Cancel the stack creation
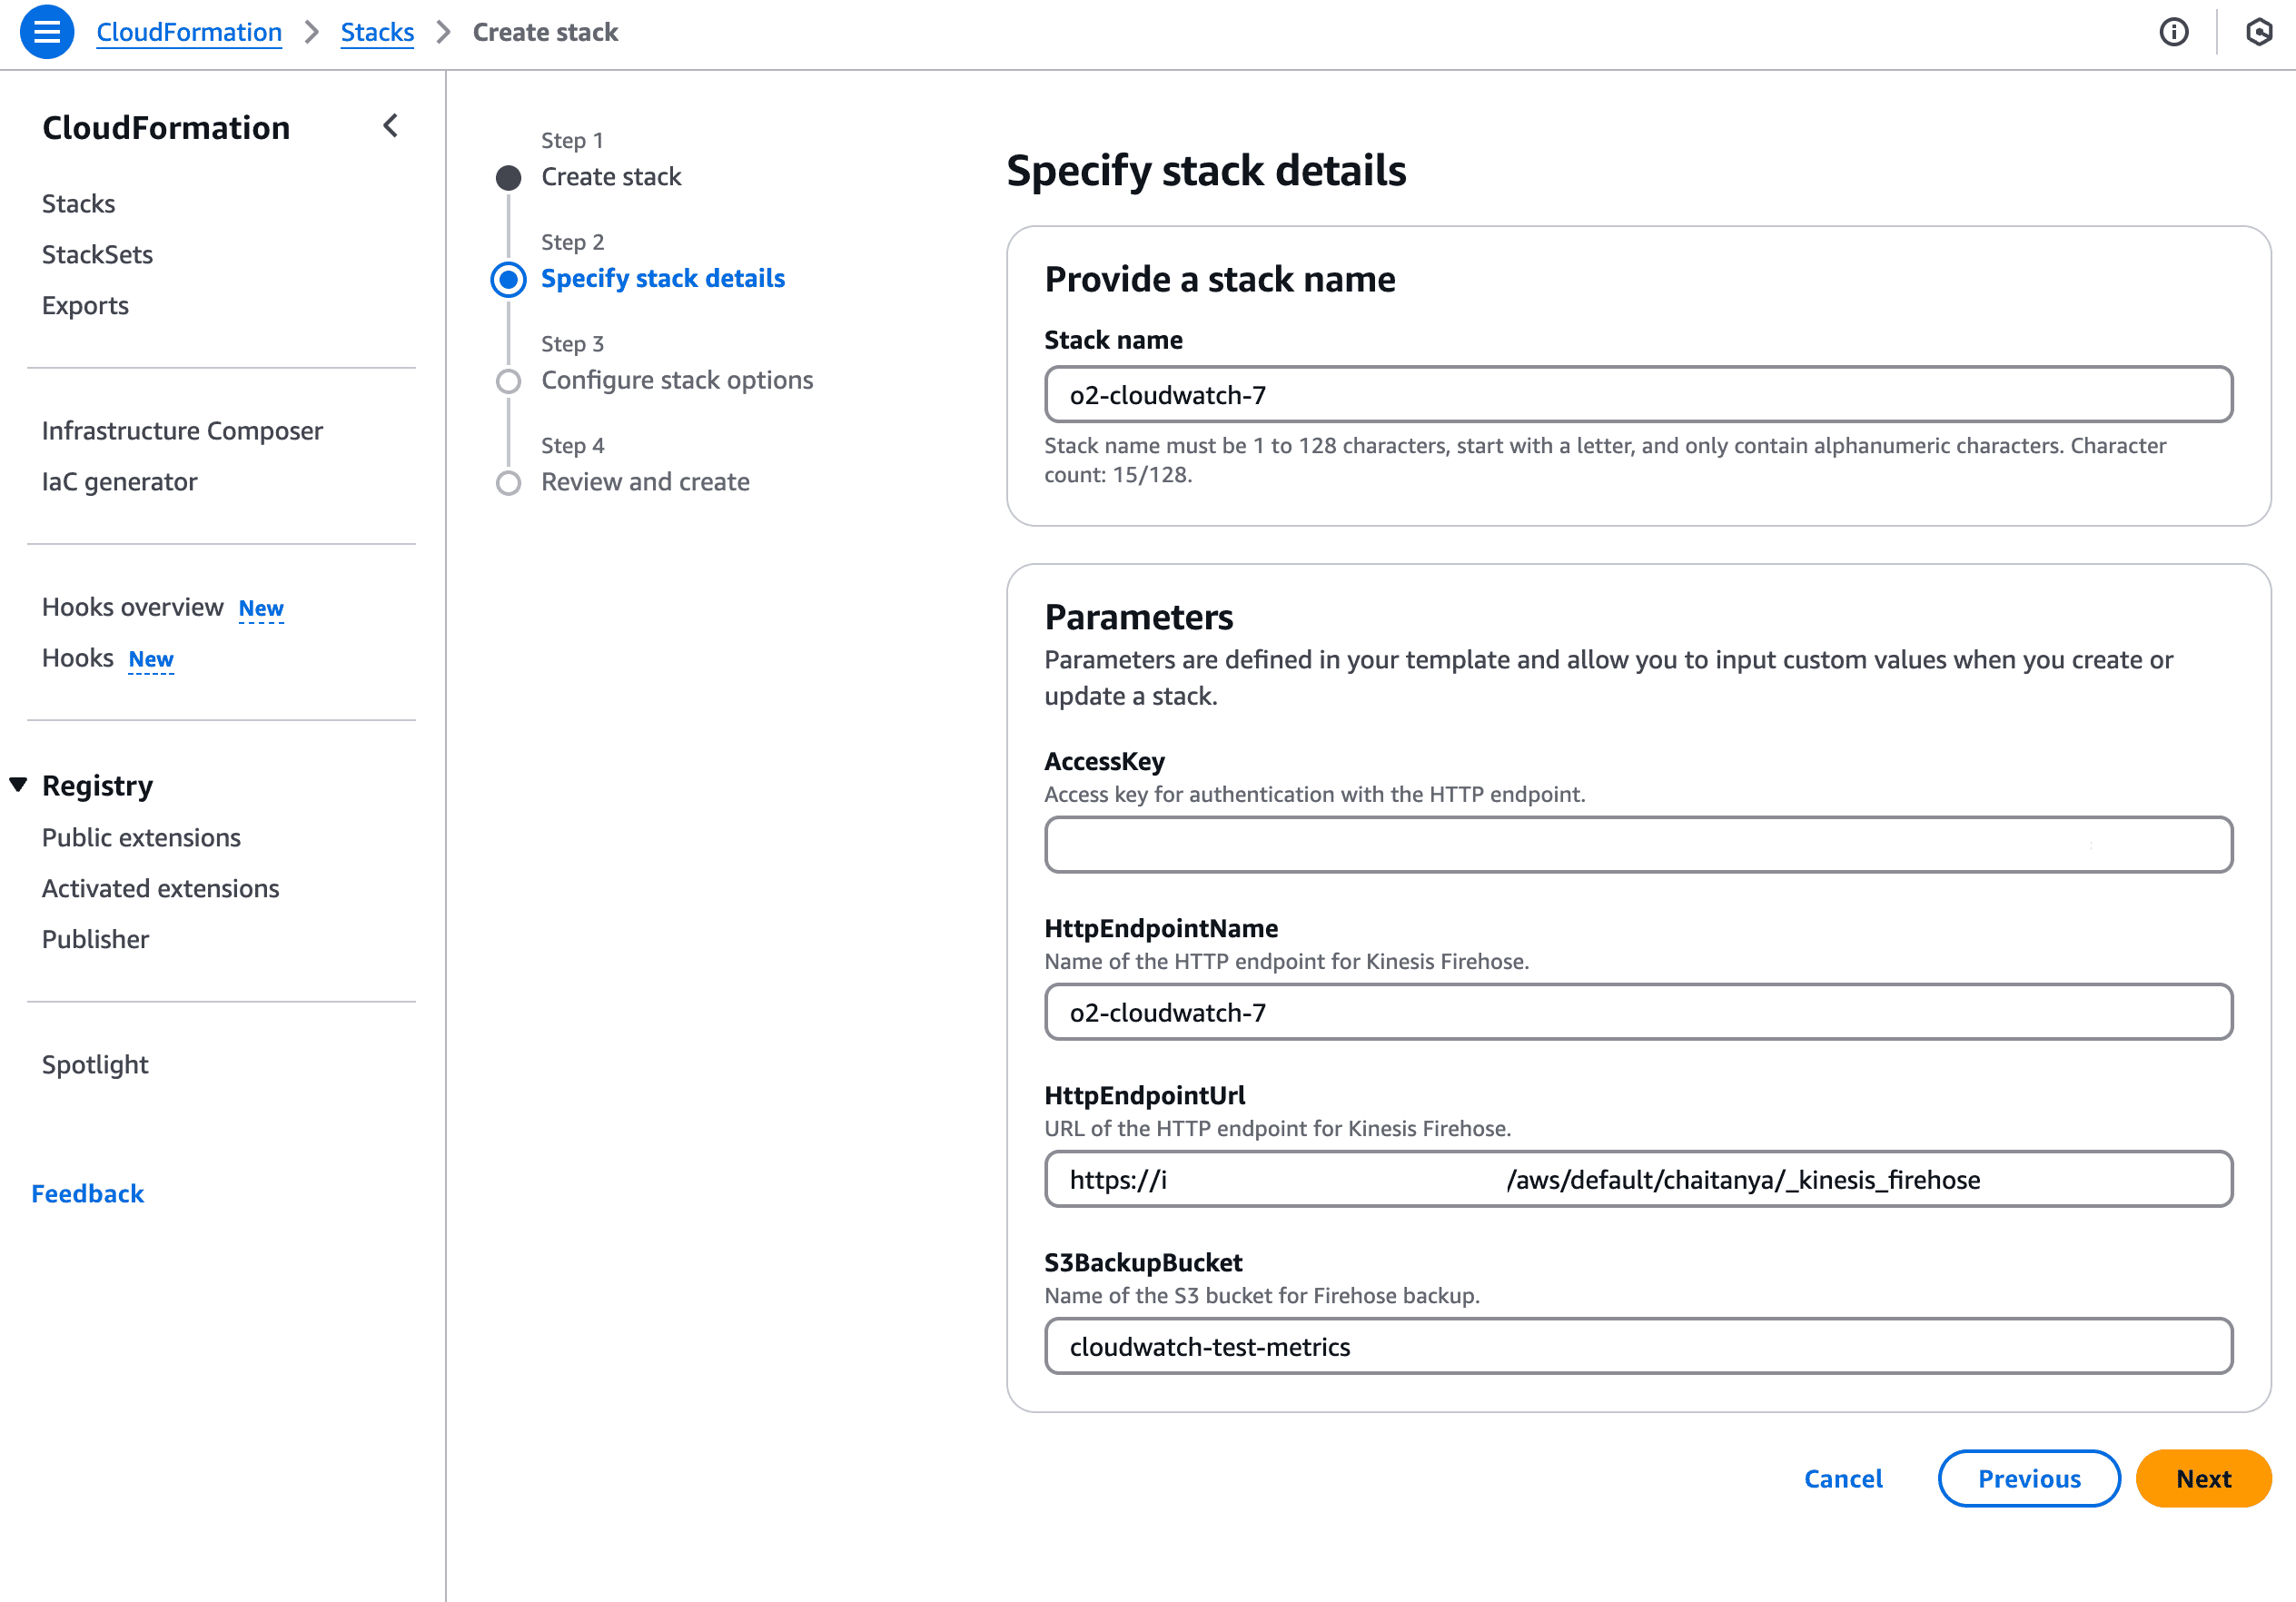Image resolution: width=2296 pixels, height=1602 pixels. click(1842, 1478)
